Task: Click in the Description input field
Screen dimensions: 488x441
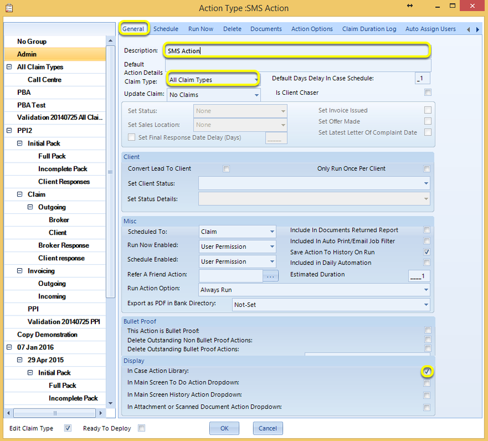Action: (x=297, y=51)
